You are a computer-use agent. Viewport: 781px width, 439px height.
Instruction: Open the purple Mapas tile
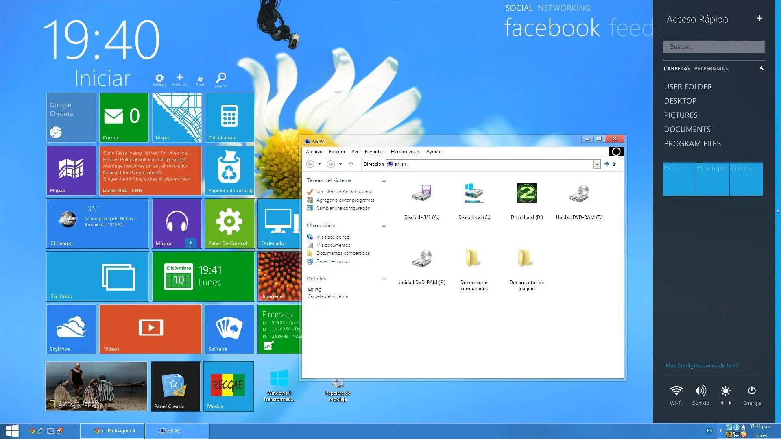pyautogui.click(x=71, y=171)
